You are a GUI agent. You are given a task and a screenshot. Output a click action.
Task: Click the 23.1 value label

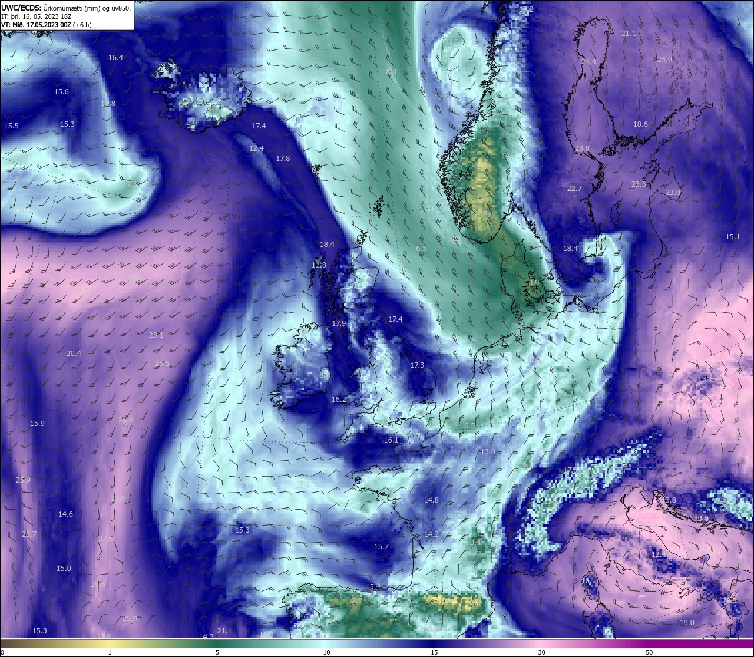(156, 335)
